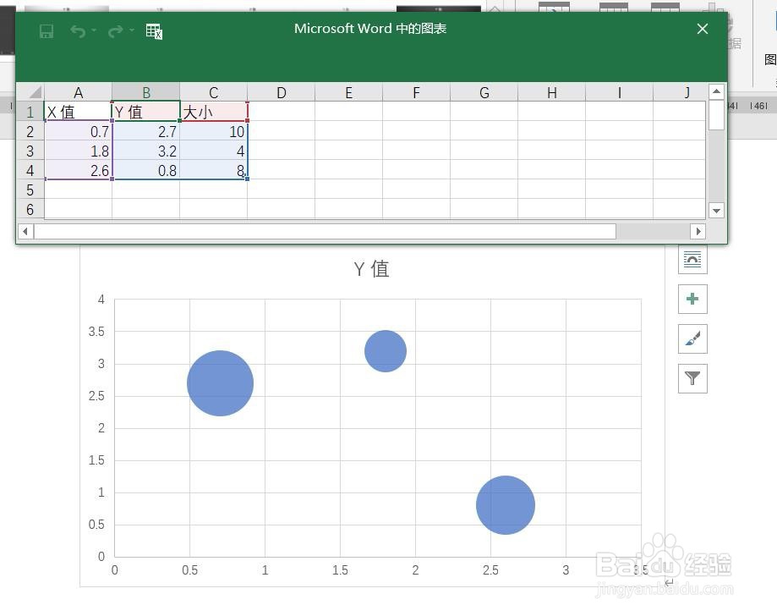Select row 6 header
Screen dimensions: 777x616
coord(30,209)
